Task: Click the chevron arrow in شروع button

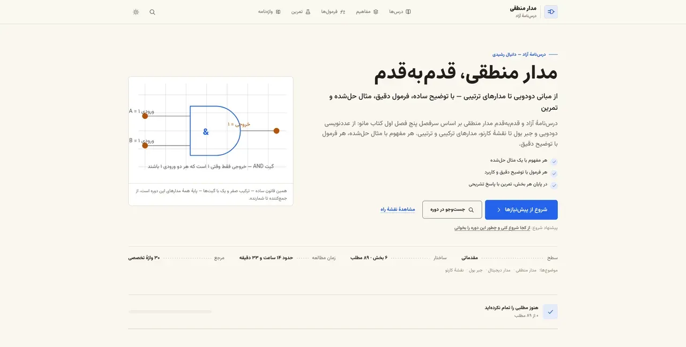Action: tap(498, 210)
